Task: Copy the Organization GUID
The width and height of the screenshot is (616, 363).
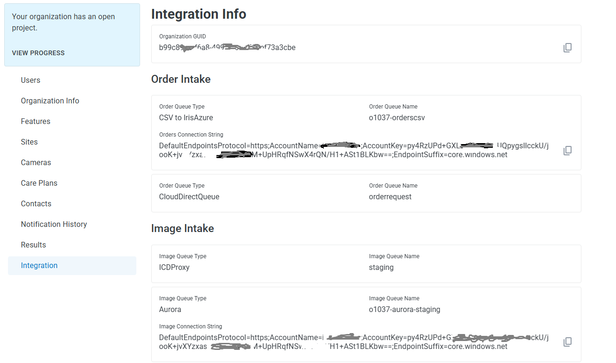Action: (x=567, y=48)
